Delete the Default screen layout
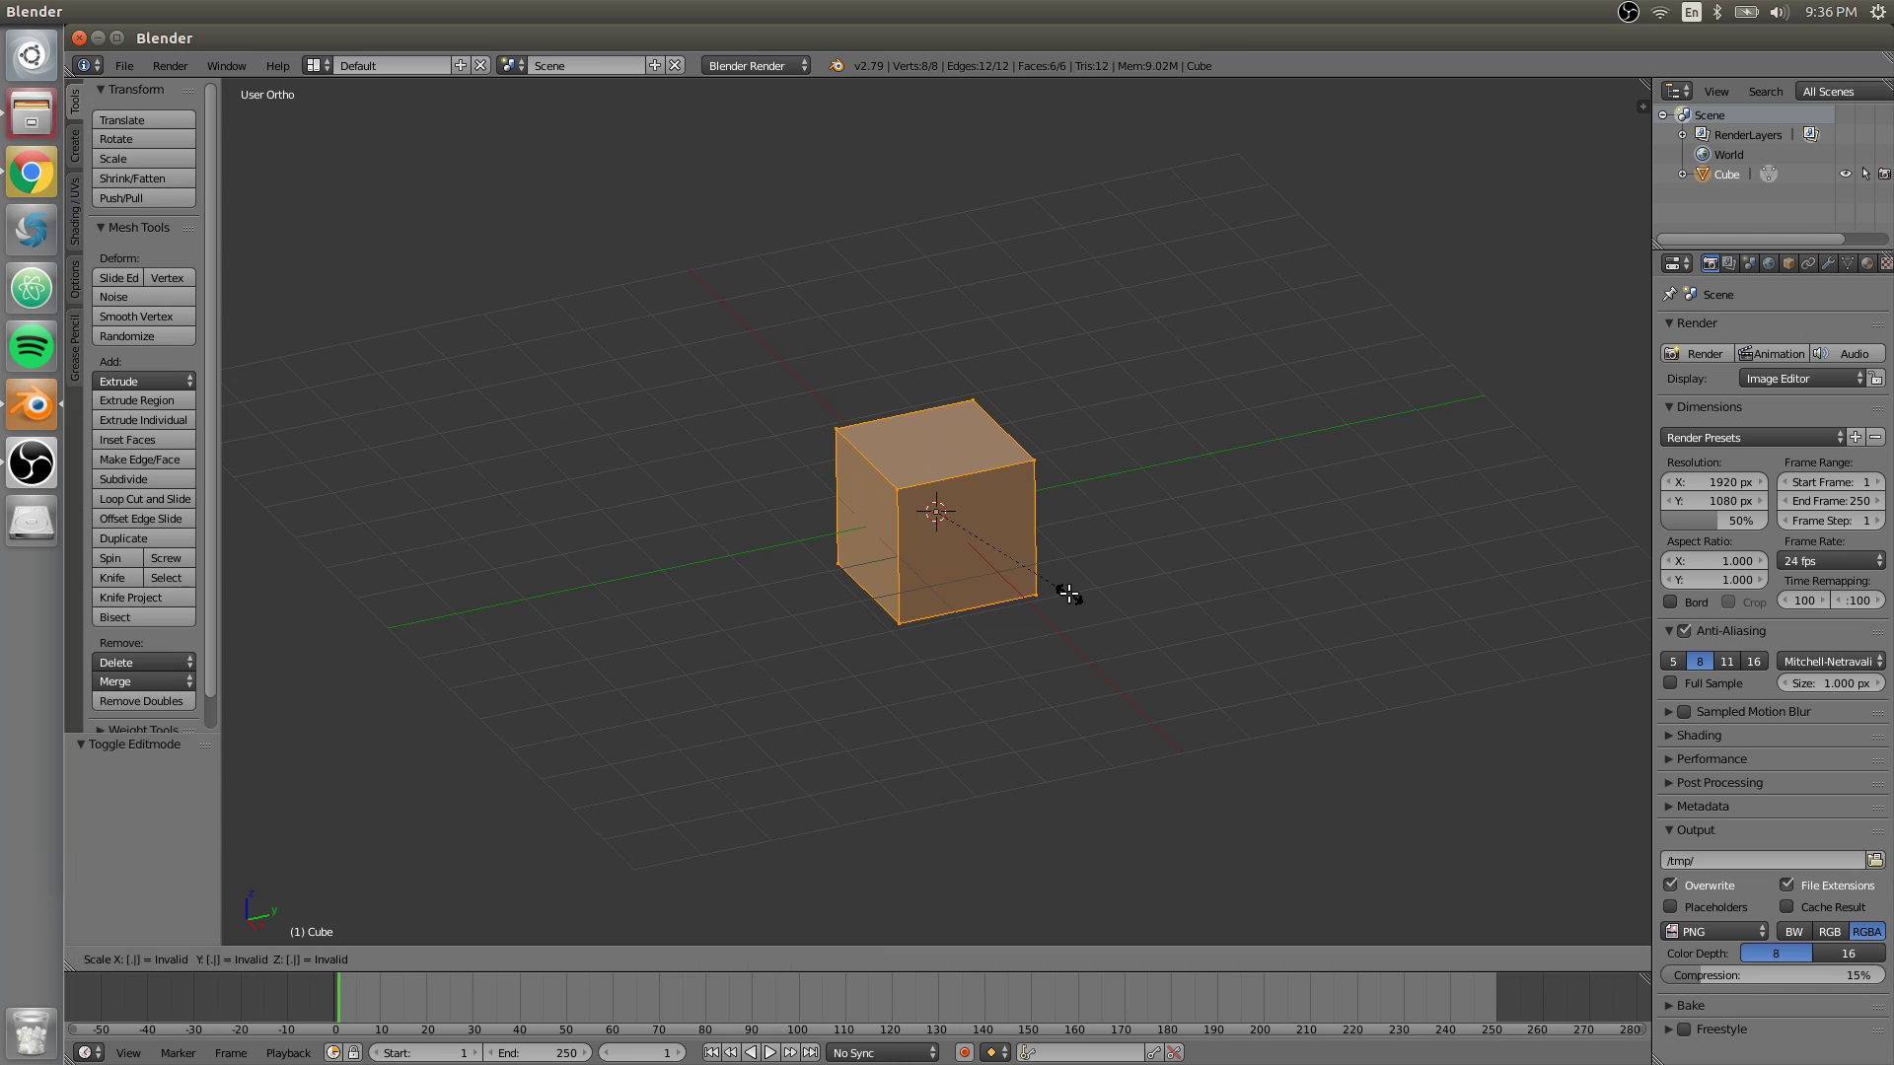This screenshot has height=1065, width=1894. 480,65
